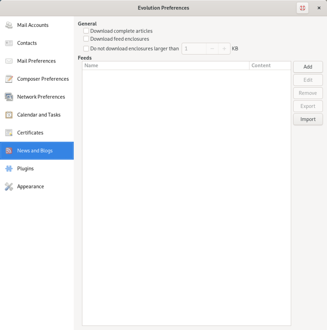Click the Mail Preferences envelope icon

coord(9,61)
